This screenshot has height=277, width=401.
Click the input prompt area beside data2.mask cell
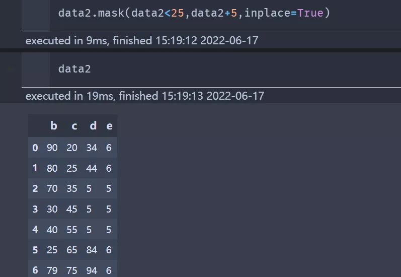tap(36, 15)
